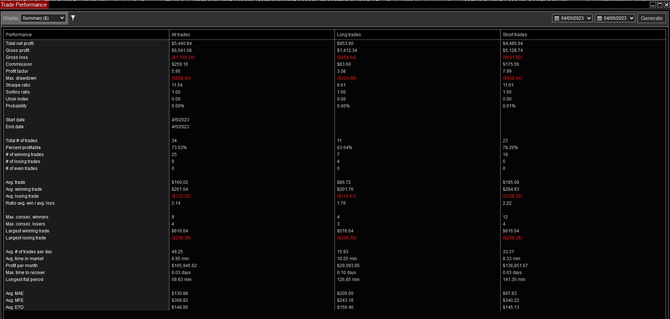Viewport: 670px width, 319px height.
Task: Click the Performance column header
Action: pos(86,35)
